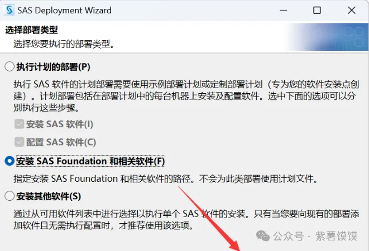Click the 选择部署类型 heading
369x251 pixels.
[x=31, y=30]
